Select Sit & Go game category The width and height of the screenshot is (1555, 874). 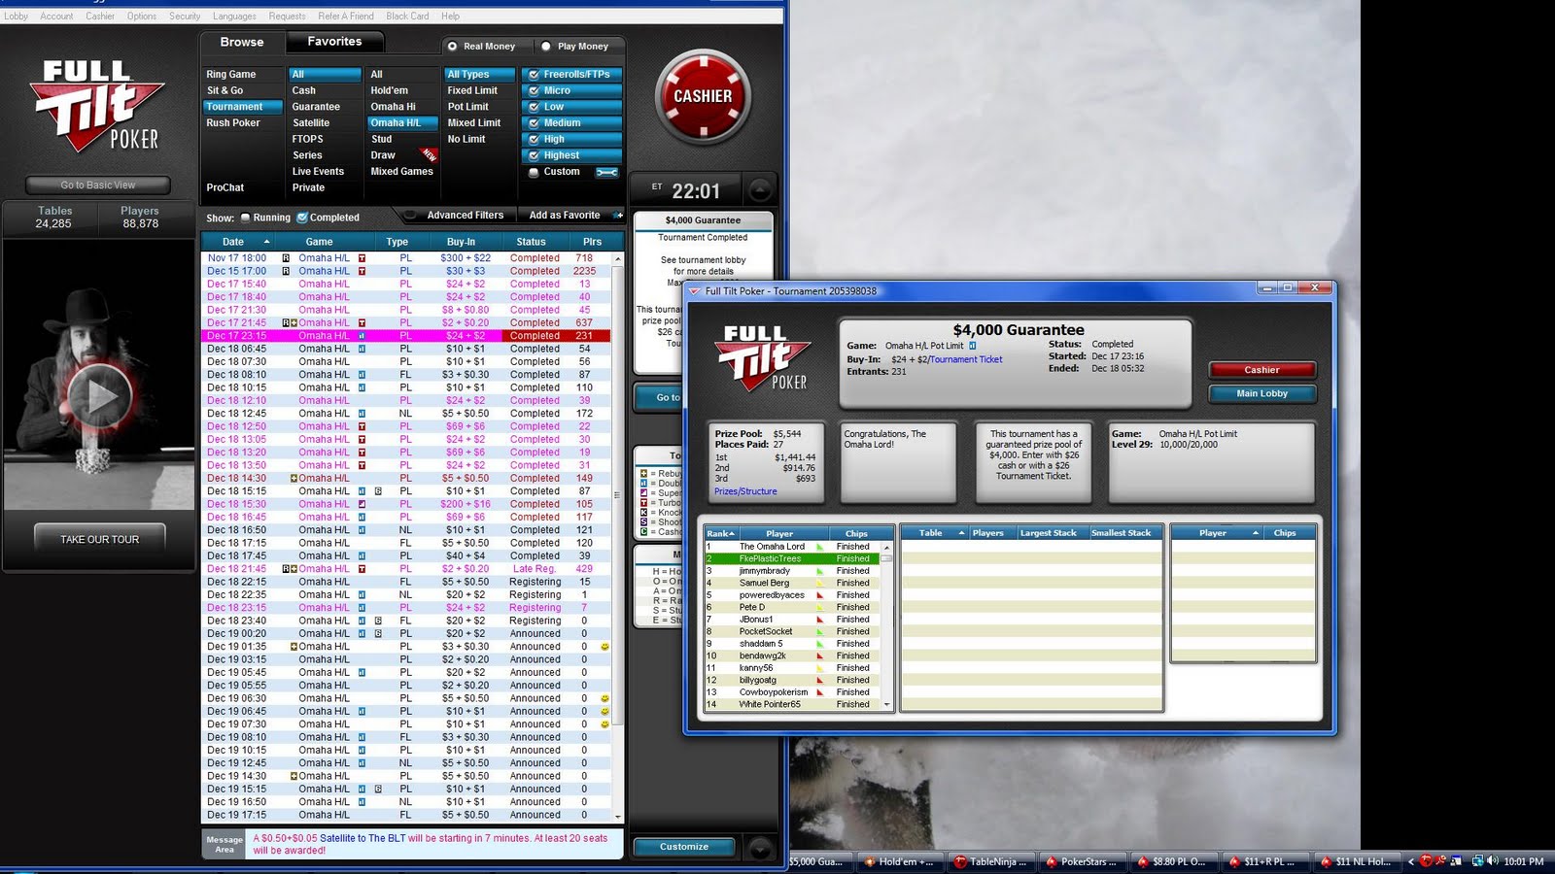click(225, 90)
